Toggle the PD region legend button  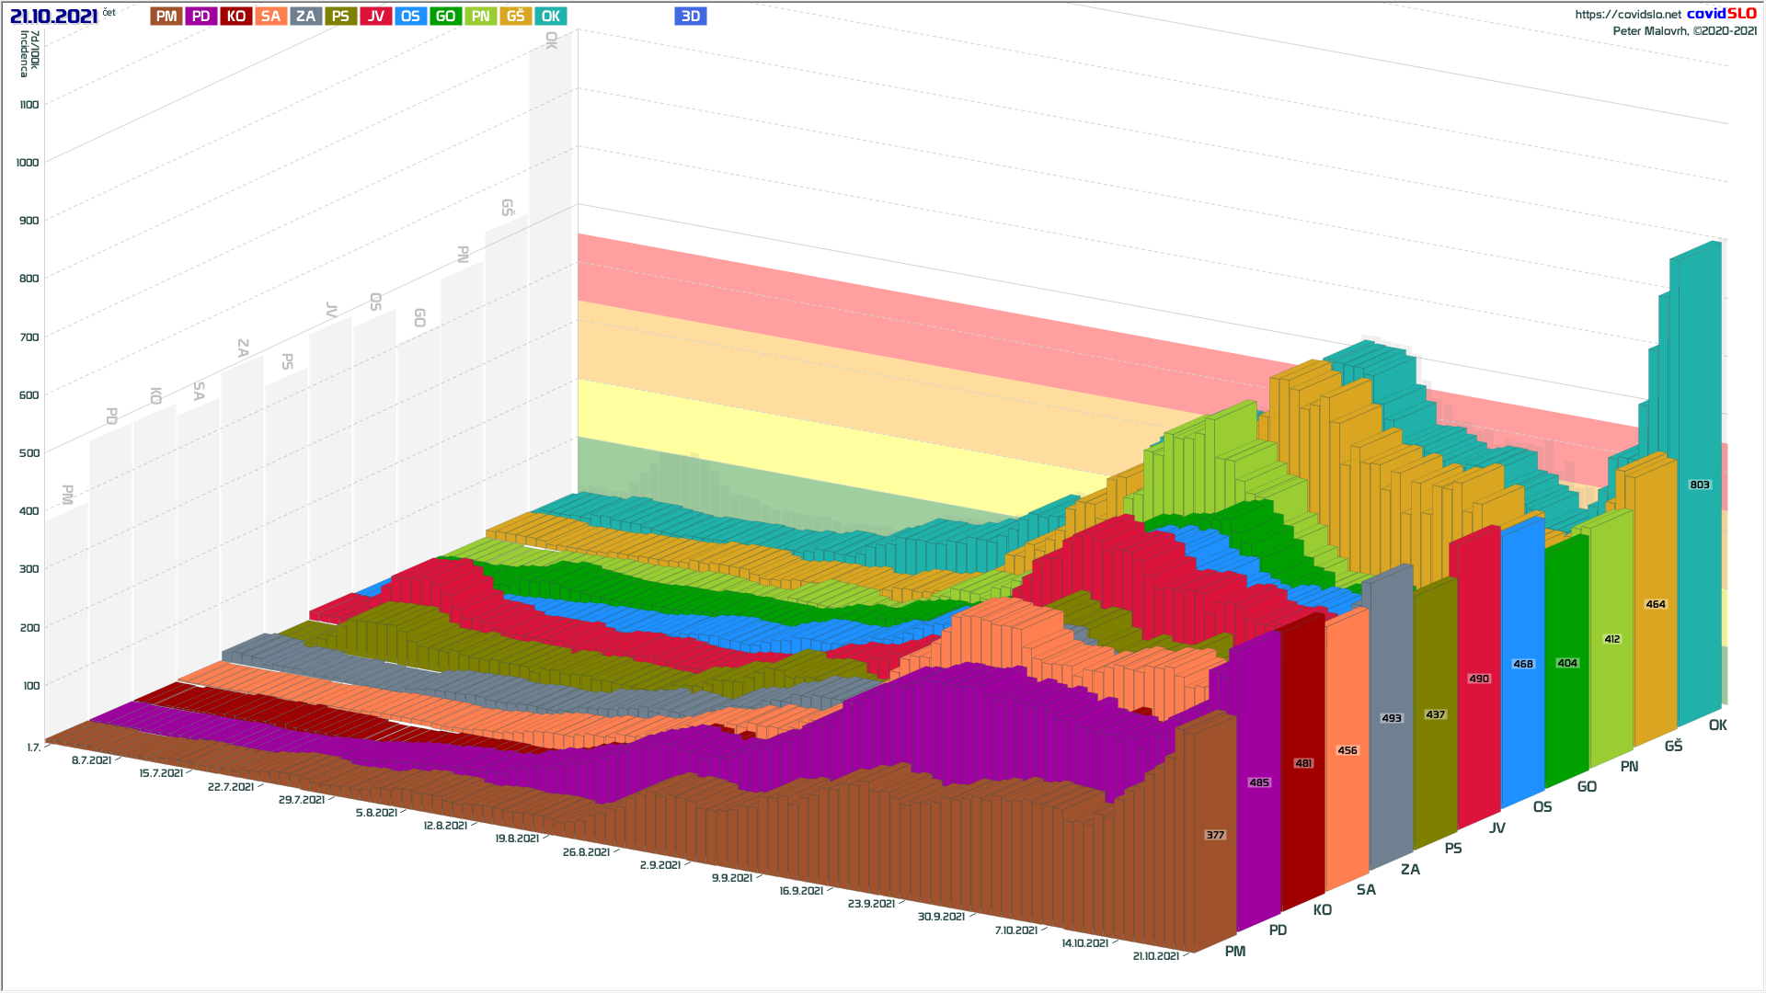tap(201, 17)
